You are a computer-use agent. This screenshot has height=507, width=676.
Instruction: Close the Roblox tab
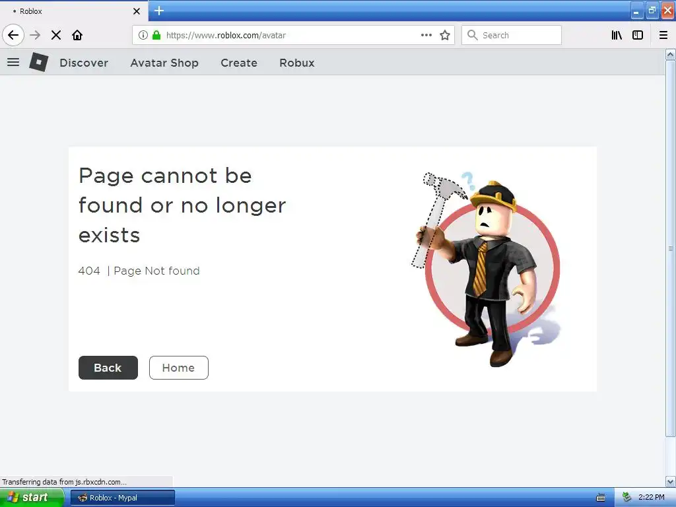click(136, 11)
